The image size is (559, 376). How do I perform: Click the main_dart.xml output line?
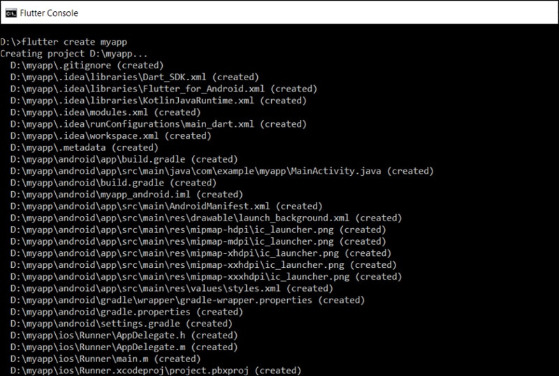pyautogui.click(x=158, y=123)
